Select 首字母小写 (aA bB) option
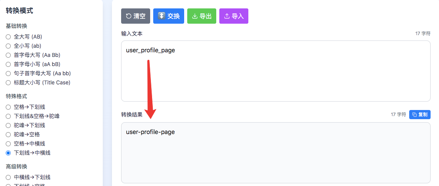 8,64
